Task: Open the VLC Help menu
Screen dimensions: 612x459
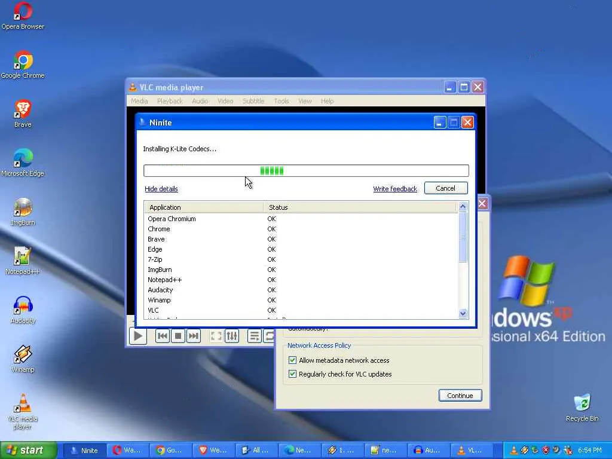Action: click(327, 101)
